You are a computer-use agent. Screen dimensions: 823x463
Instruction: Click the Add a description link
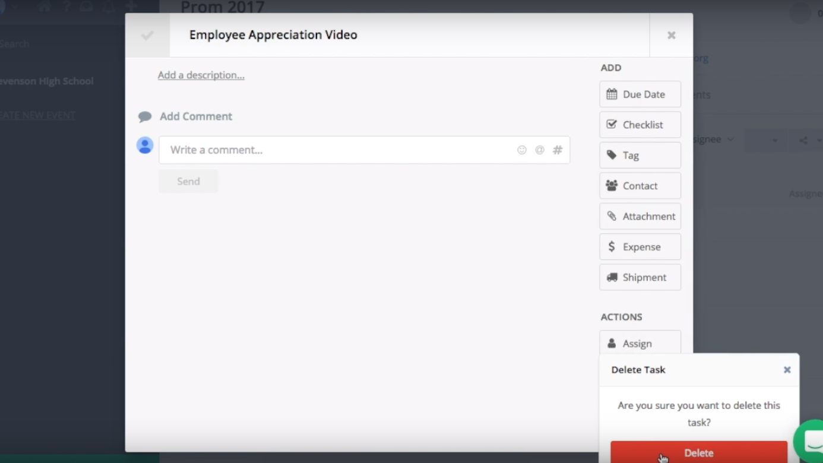pyautogui.click(x=201, y=75)
